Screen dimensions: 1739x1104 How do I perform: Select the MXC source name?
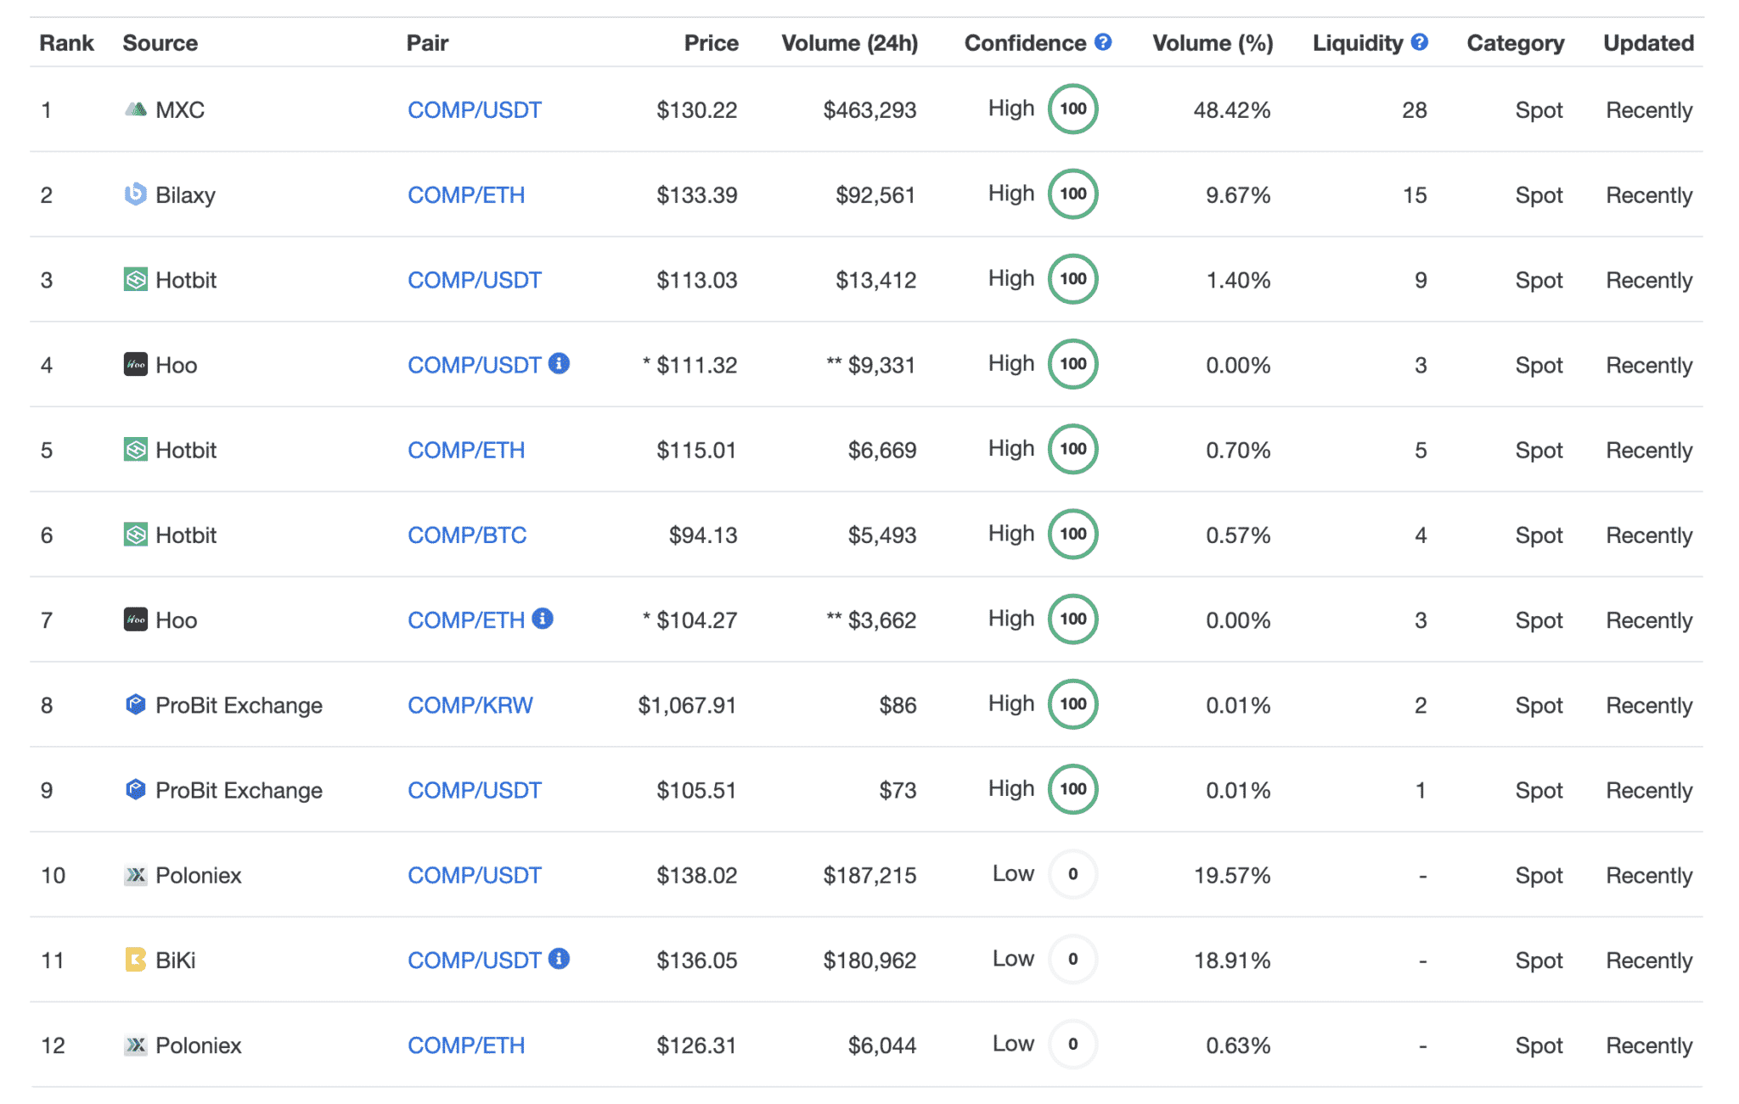(180, 110)
